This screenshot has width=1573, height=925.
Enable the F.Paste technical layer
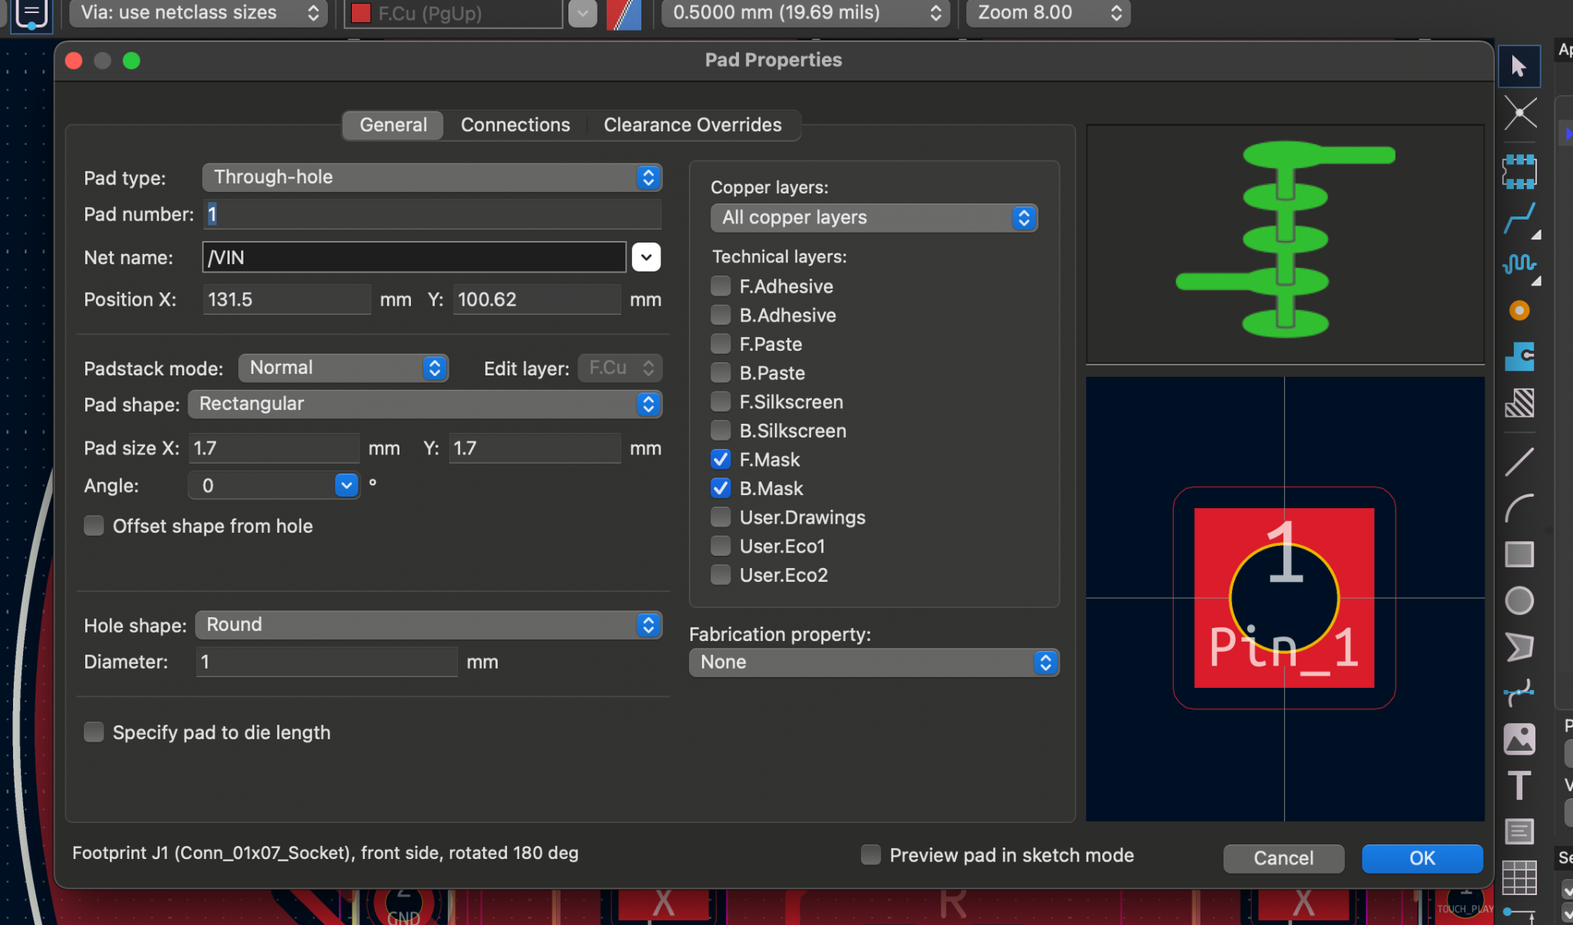tap(720, 344)
